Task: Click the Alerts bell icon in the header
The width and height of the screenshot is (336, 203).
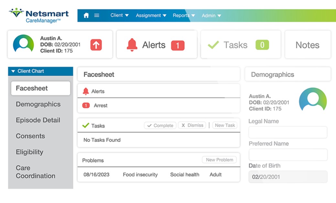Action: pos(132,45)
